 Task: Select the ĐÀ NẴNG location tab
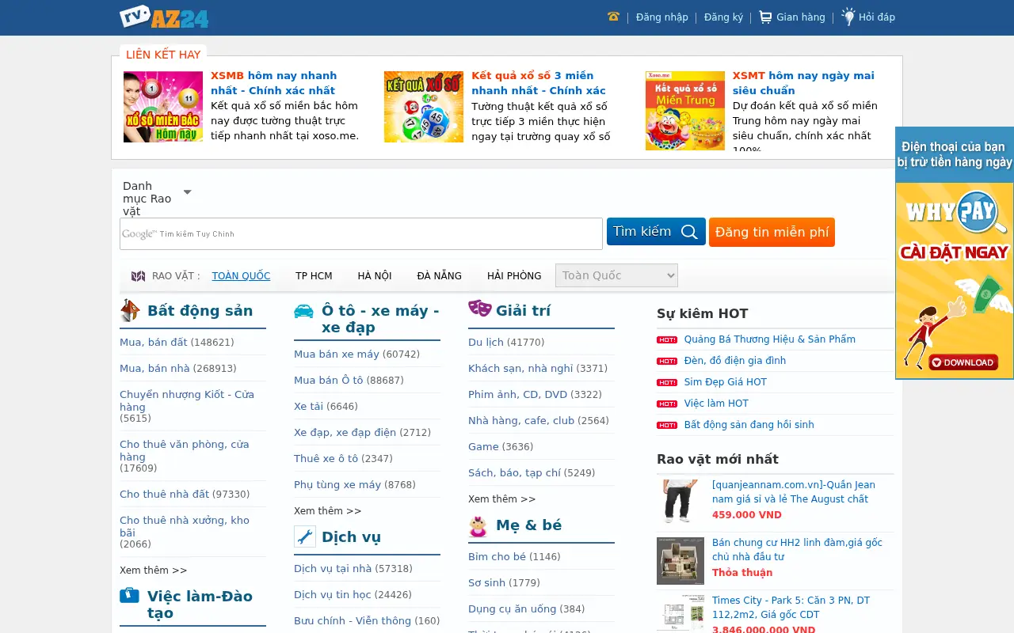coord(440,276)
